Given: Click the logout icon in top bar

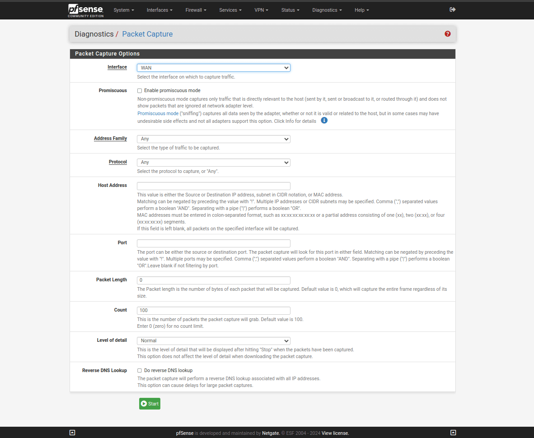Looking at the screenshot, I should click(452, 9).
